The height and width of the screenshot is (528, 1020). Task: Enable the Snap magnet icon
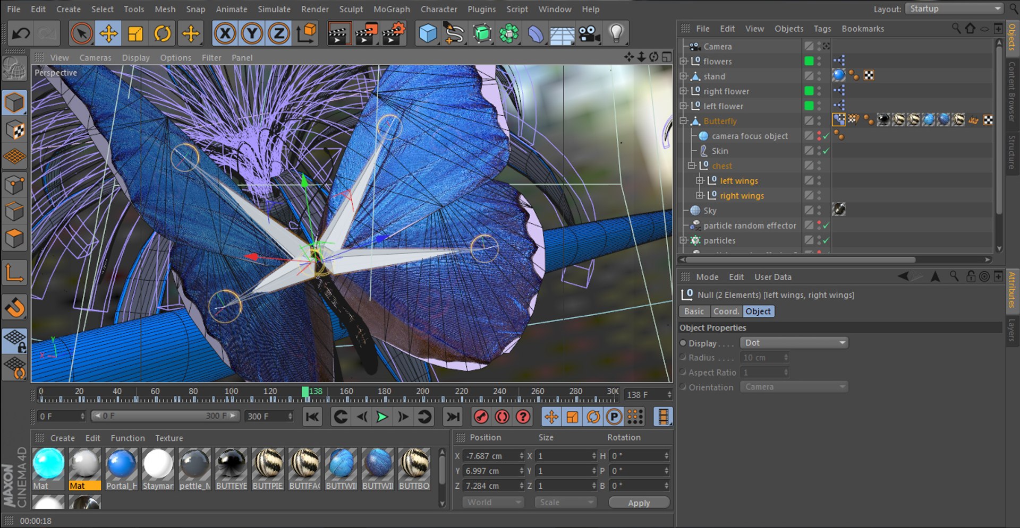coord(14,307)
